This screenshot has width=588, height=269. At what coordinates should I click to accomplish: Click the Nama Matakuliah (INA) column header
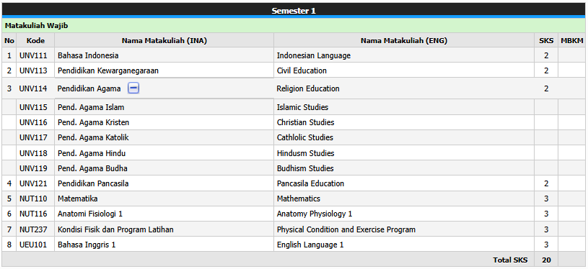[164, 41]
